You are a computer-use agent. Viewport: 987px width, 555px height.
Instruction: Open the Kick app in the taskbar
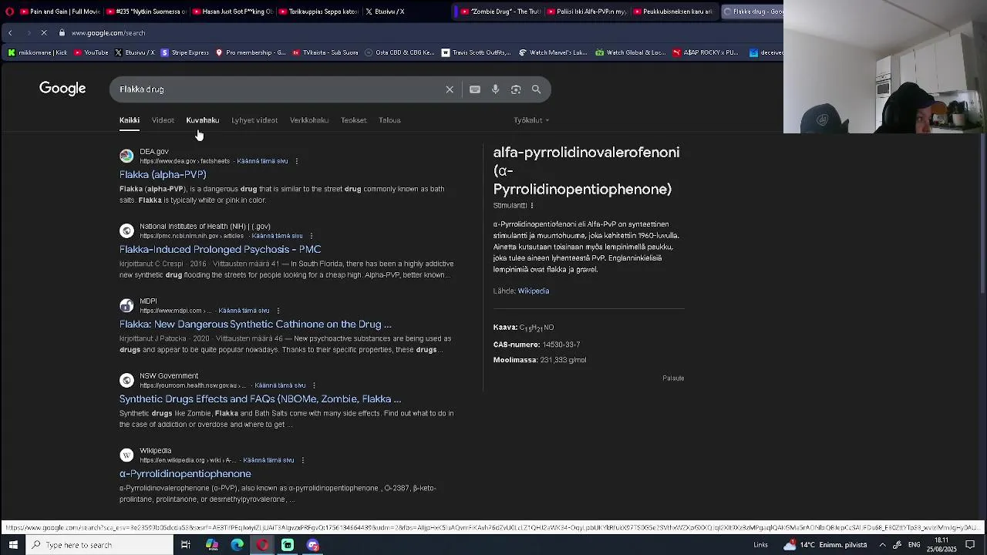click(288, 545)
